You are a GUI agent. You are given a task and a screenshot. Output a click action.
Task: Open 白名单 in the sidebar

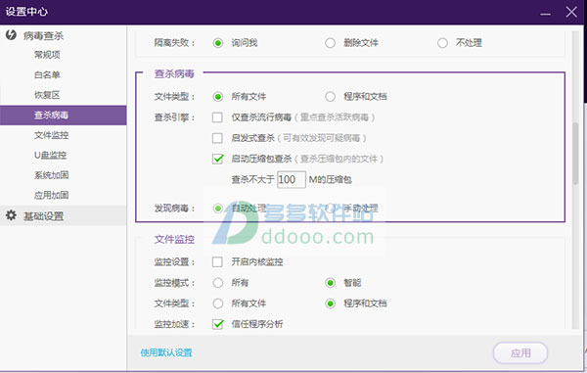point(47,75)
